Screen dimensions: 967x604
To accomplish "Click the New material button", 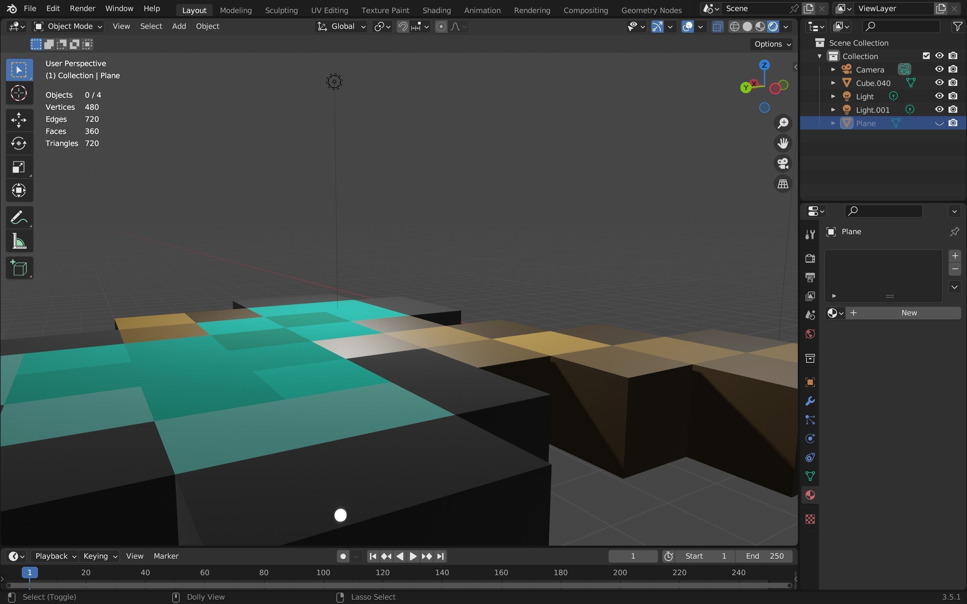I will coord(908,313).
